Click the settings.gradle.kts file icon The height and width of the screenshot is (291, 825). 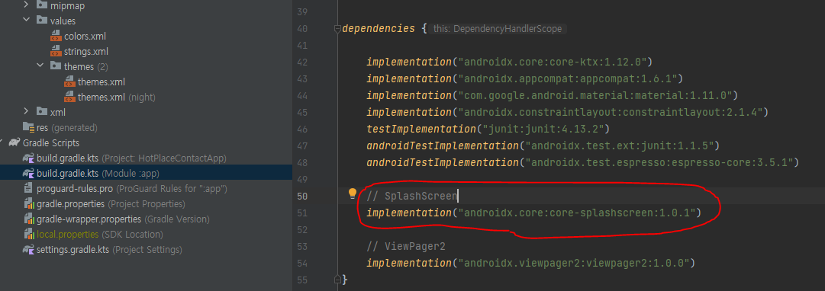pos(28,249)
